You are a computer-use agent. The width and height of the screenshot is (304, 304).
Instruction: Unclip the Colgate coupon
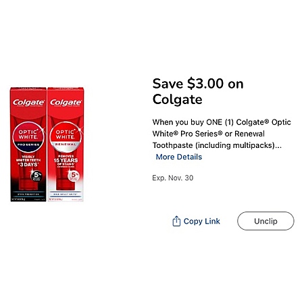[x=265, y=221]
